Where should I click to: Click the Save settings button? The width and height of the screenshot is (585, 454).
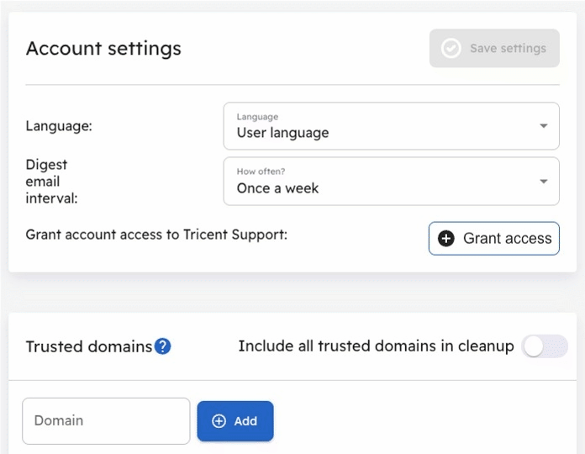(494, 48)
